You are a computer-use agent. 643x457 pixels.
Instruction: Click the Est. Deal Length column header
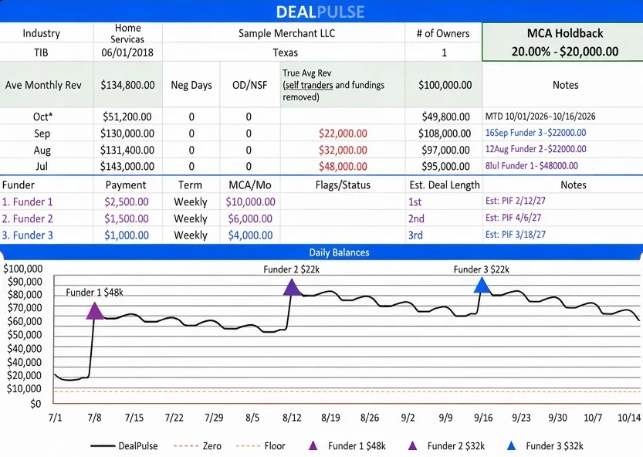445,185
